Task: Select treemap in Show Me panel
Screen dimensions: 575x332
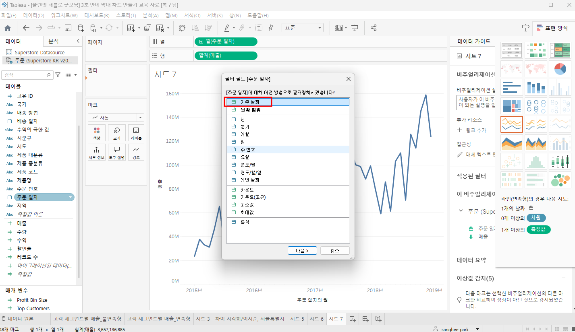Action: [x=512, y=106]
